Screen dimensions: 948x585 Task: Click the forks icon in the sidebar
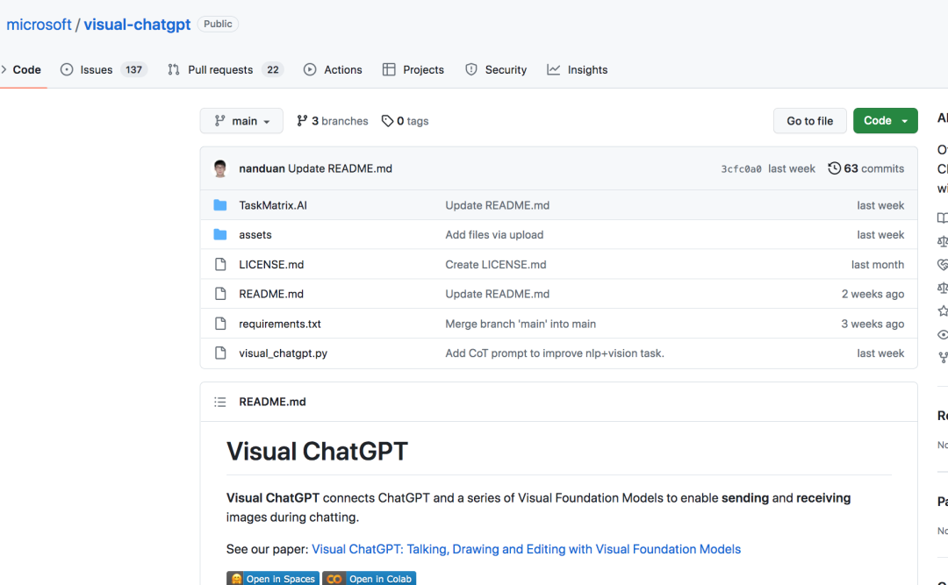(x=942, y=357)
